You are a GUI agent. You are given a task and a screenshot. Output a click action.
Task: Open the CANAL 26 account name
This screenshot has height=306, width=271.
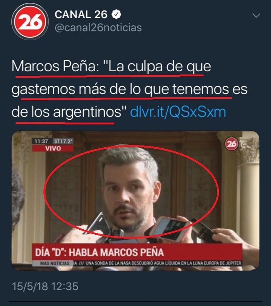[81, 14]
